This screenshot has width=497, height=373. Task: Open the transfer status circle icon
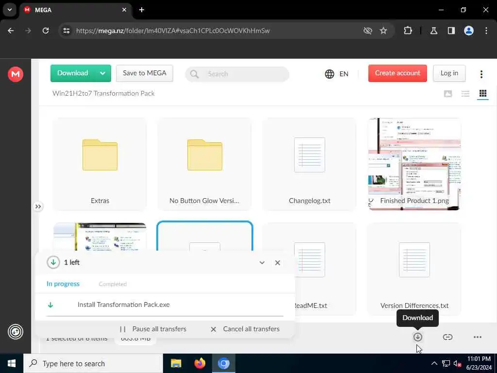[x=15, y=332]
